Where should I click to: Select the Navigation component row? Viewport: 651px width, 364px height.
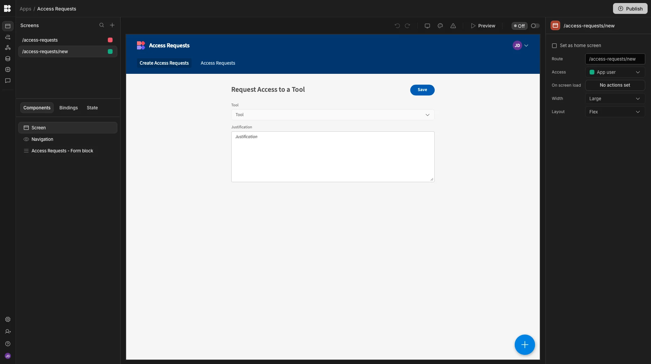(68, 139)
